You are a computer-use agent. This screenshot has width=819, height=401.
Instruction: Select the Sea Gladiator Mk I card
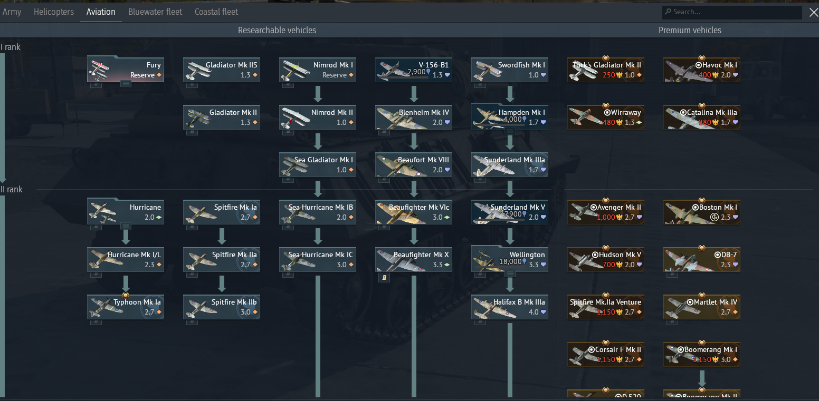(x=318, y=165)
